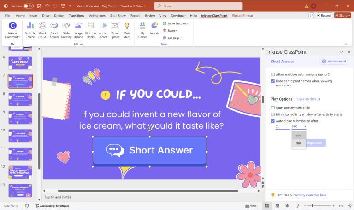354x210 pixels.
Task: Fit slide to current window
Action: [350, 206]
